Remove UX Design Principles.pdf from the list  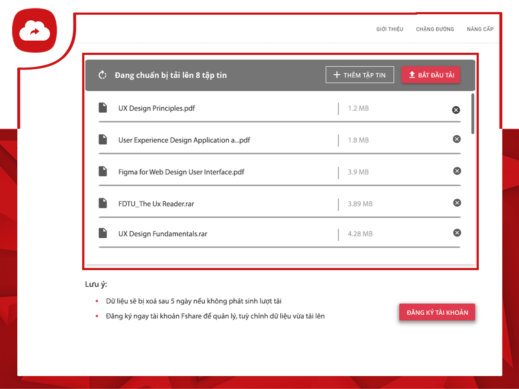[x=456, y=110]
